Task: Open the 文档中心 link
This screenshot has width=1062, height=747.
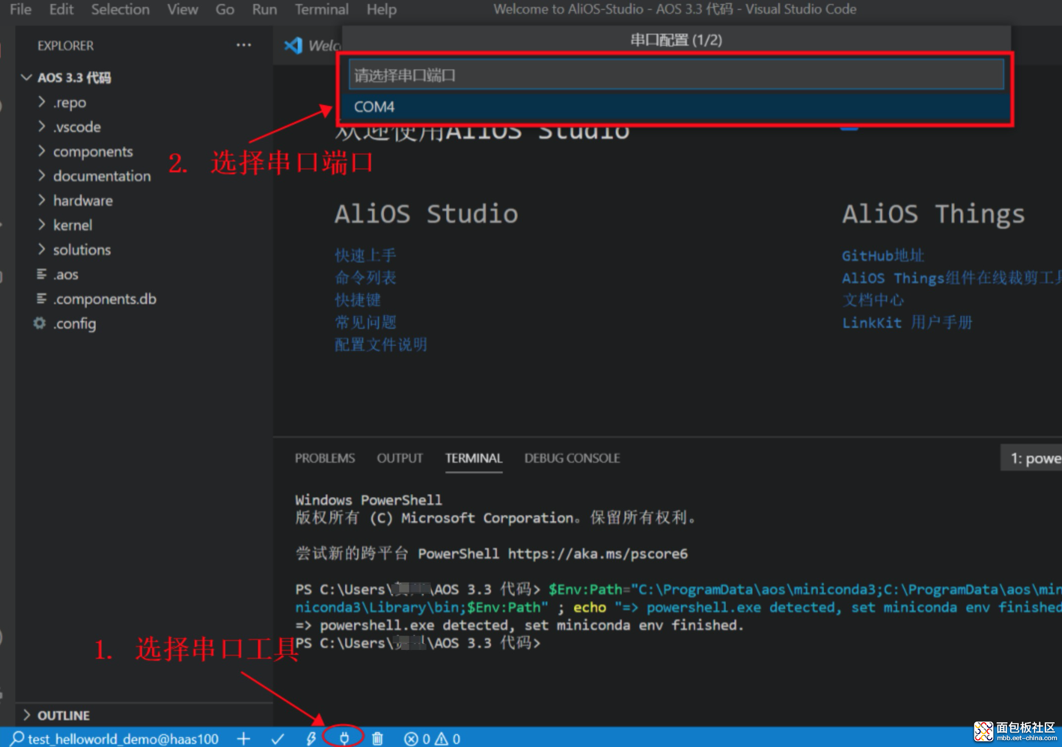Action: 873,300
